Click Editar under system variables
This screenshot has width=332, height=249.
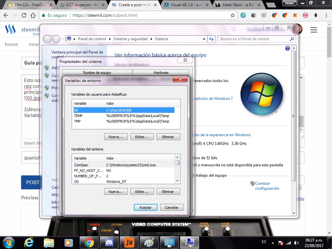(x=142, y=192)
